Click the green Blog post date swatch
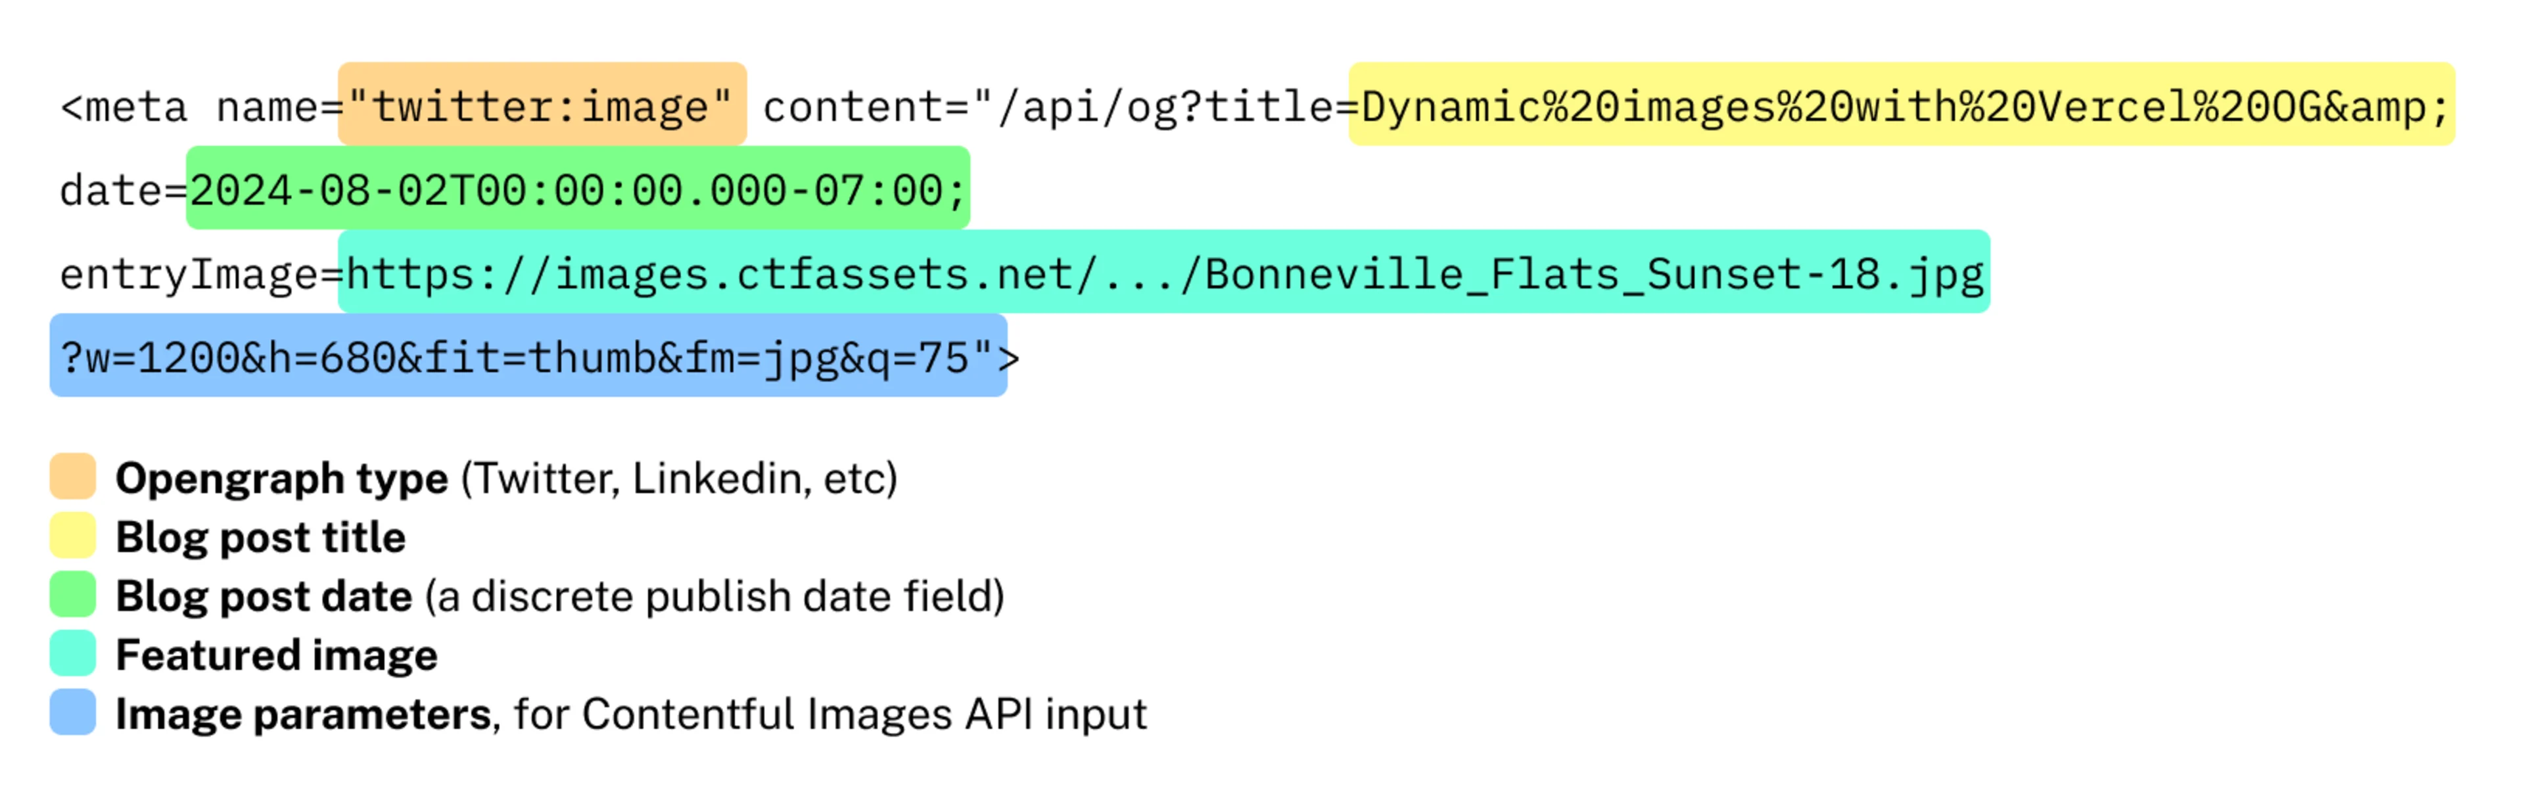Image resolution: width=2524 pixels, height=794 pixels. (72, 594)
